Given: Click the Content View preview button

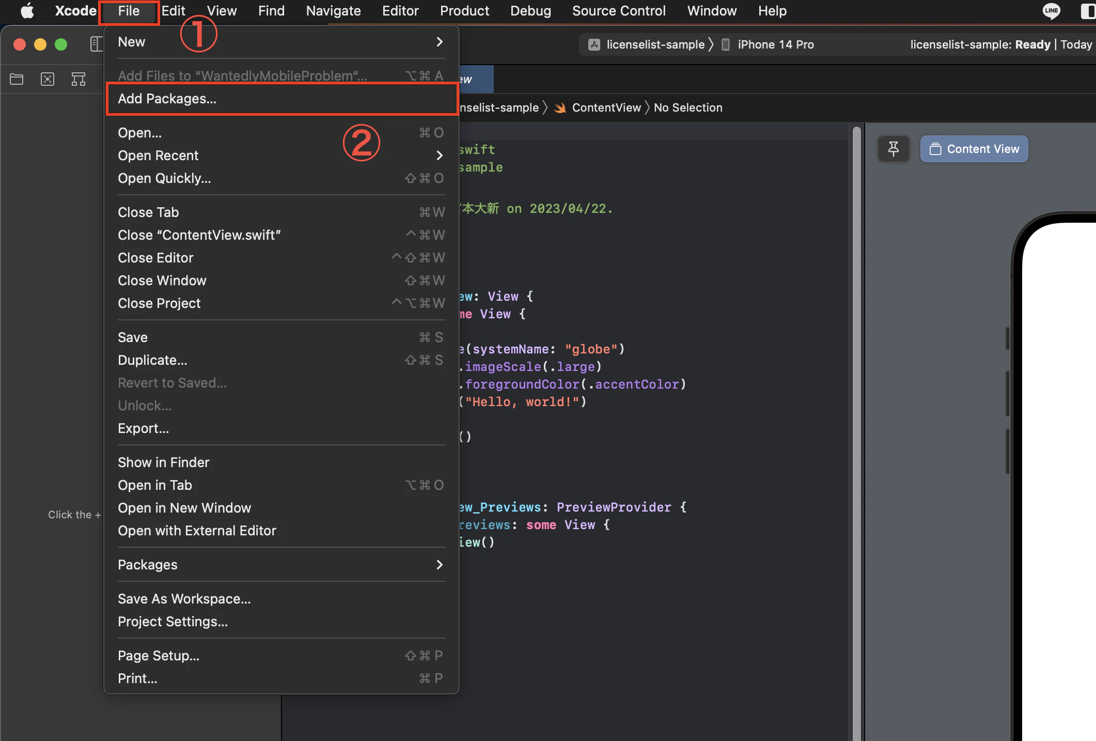Looking at the screenshot, I should (x=974, y=149).
